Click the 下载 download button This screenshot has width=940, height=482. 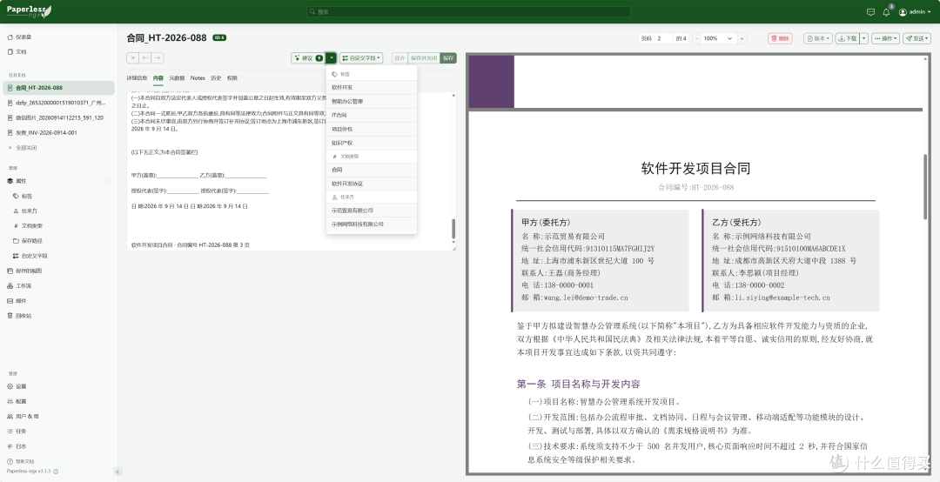tap(847, 38)
